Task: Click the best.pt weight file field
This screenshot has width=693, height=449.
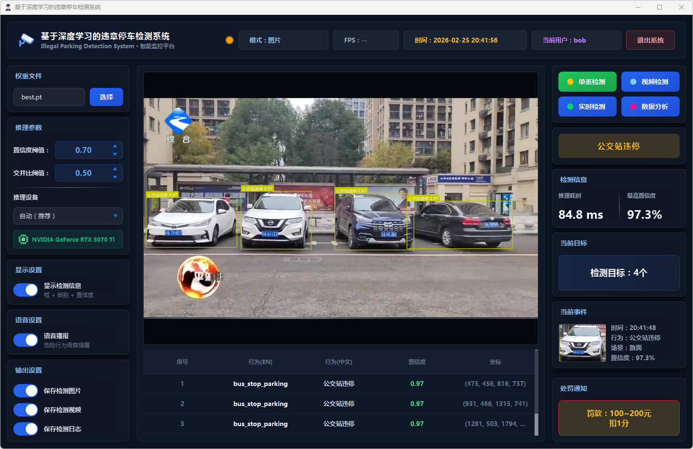Action: click(x=49, y=97)
